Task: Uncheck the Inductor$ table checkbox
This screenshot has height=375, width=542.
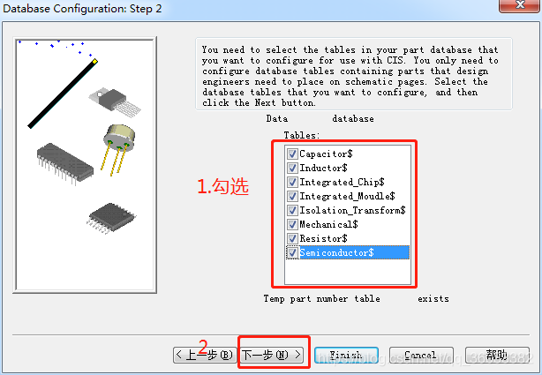Action: point(292,168)
